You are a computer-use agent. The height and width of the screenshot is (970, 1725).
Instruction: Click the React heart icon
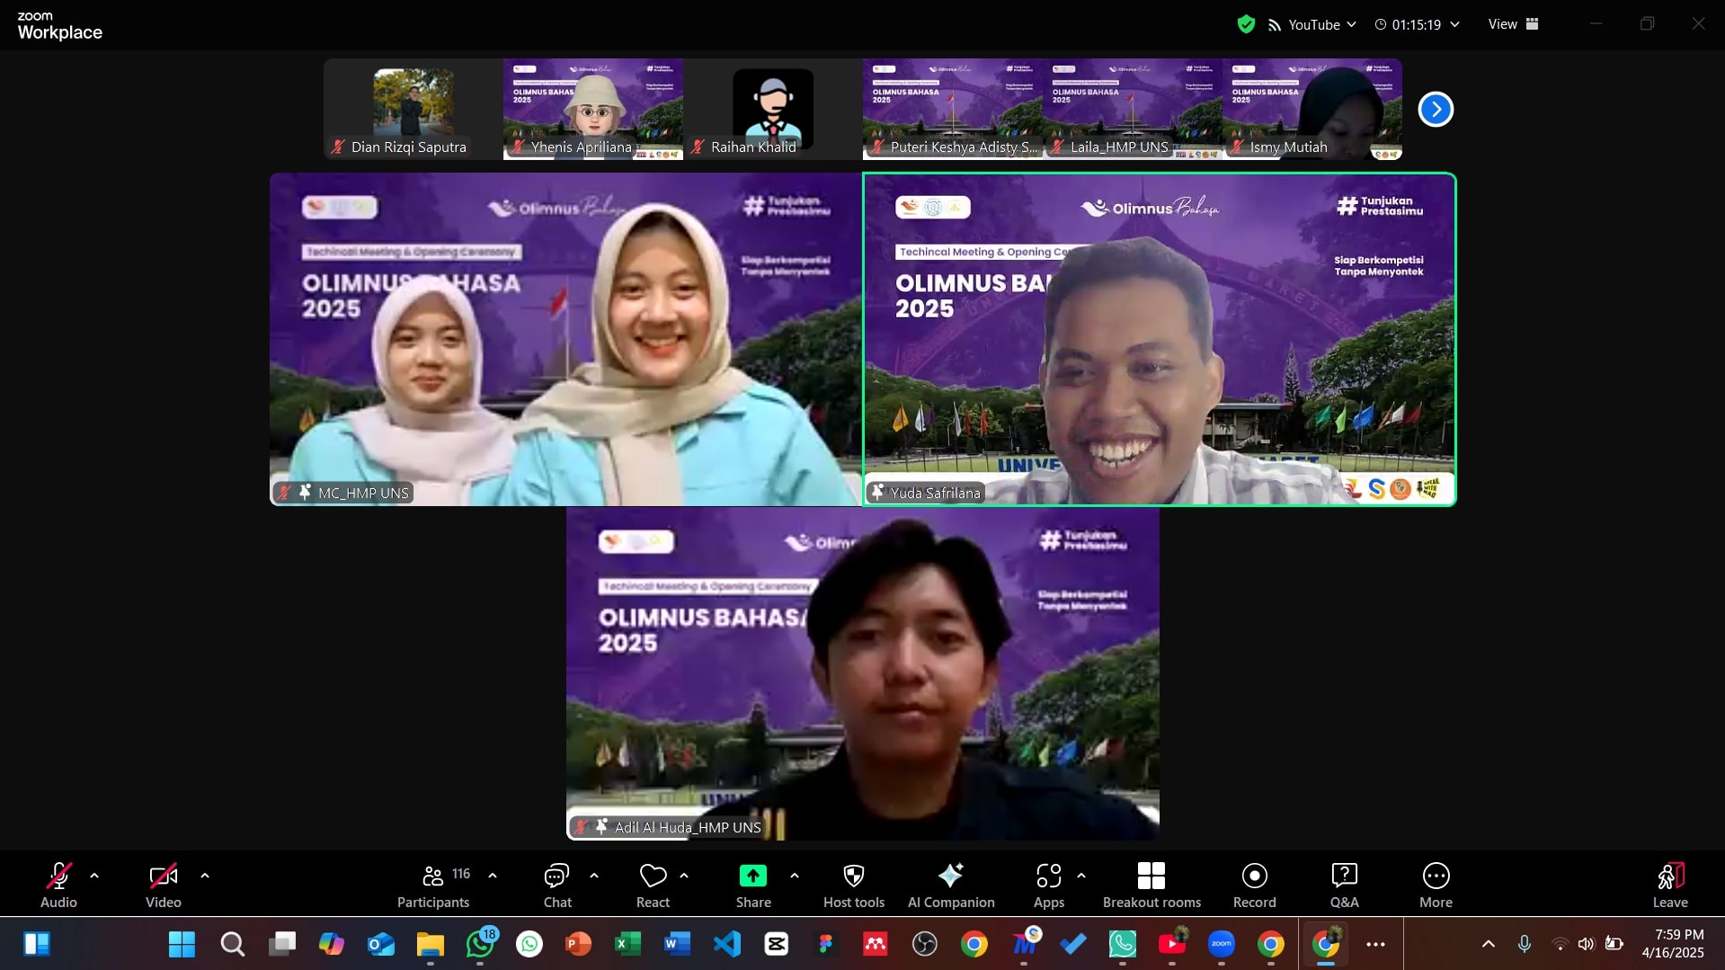point(653,885)
